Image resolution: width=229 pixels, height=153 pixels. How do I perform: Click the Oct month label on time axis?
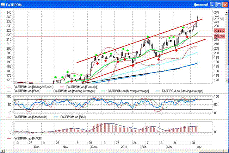coord(36,147)
